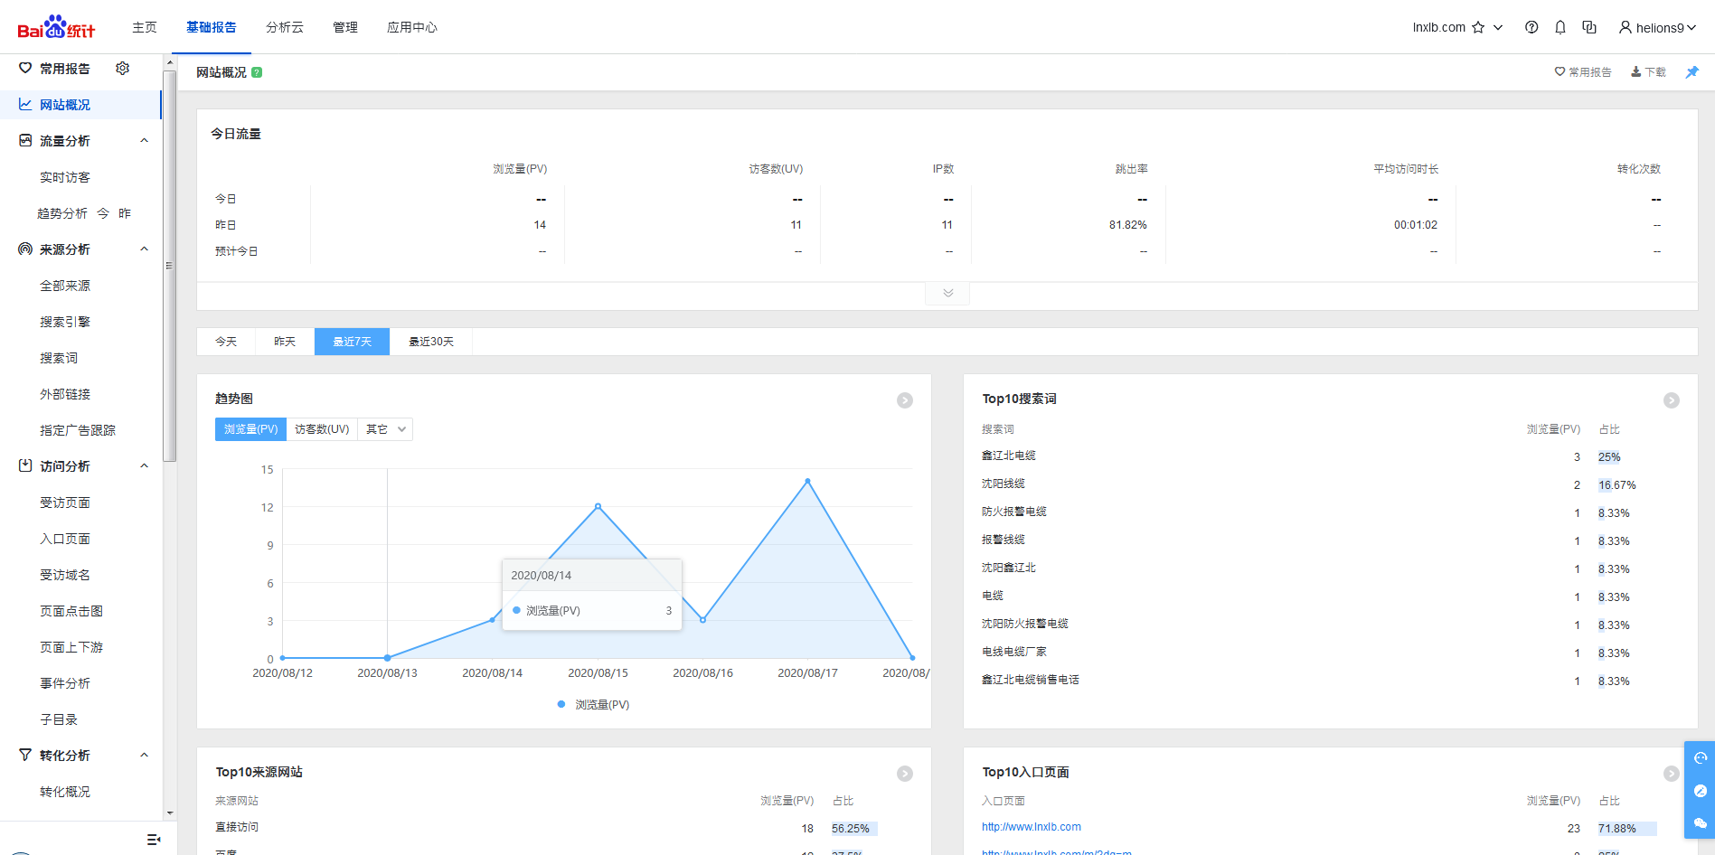Open the help question-mark icon in header
Viewport: 1715px width, 855px height.
point(1531,27)
